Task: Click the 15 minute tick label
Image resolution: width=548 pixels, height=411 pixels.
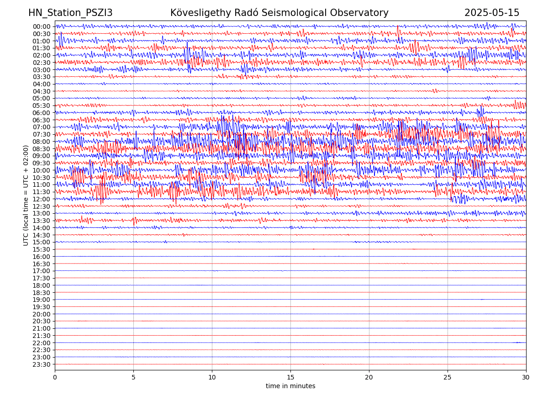Action: (290, 377)
